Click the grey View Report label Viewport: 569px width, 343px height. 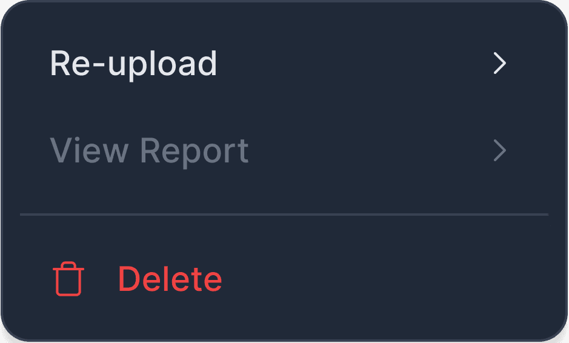click(x=149, y=152)
